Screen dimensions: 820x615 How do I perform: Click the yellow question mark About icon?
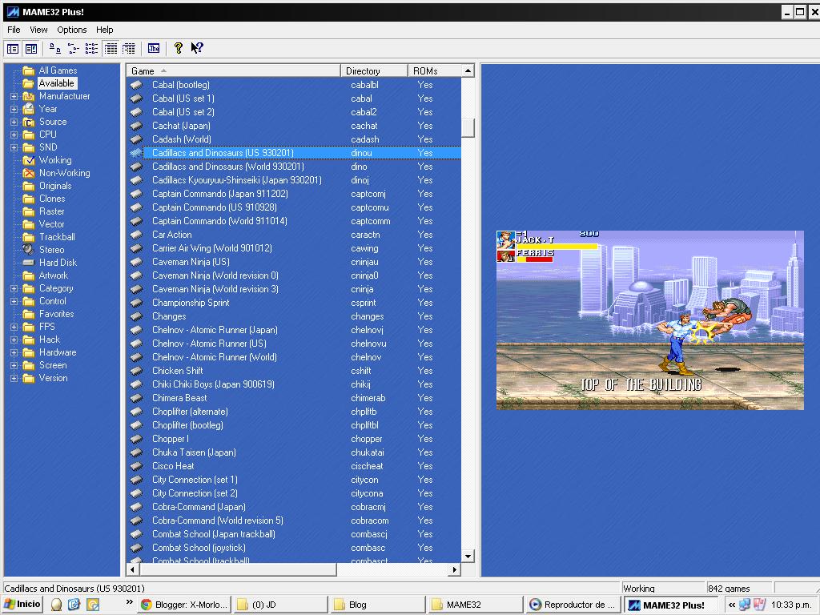(x=179, y=49)
